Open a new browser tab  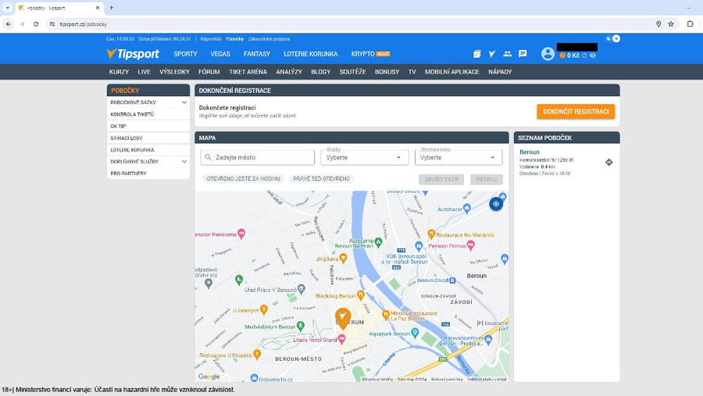point(111,8)
